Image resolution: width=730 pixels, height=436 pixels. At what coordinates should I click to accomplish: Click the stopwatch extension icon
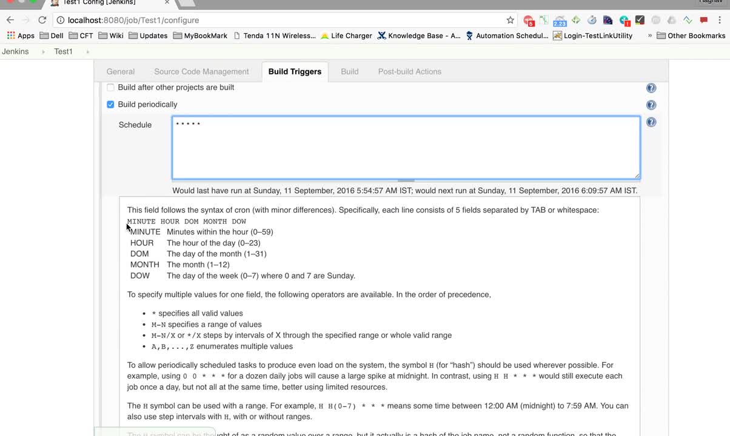[592, 20]
